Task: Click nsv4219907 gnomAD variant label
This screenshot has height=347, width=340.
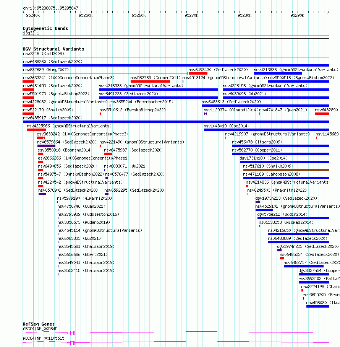Action: [267, 134]
